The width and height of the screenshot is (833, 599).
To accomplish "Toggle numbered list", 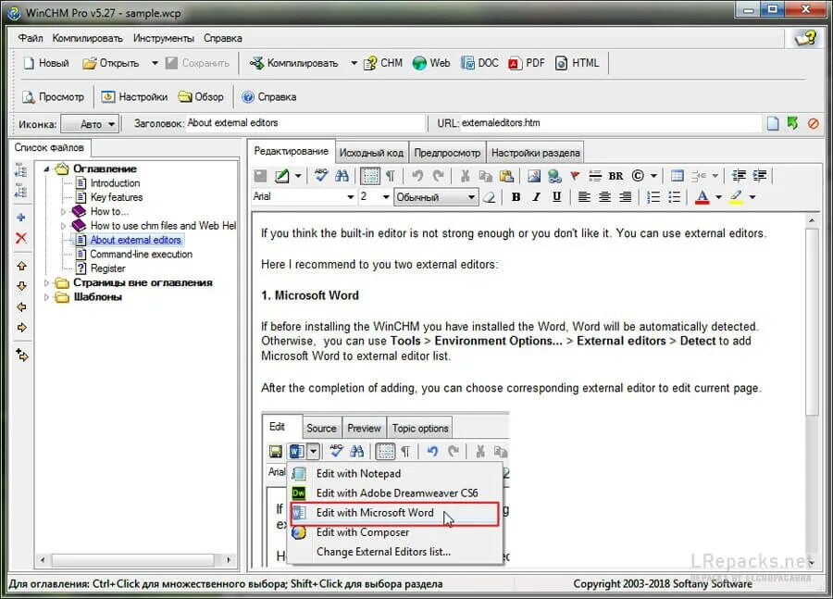I will click(653, 197).
